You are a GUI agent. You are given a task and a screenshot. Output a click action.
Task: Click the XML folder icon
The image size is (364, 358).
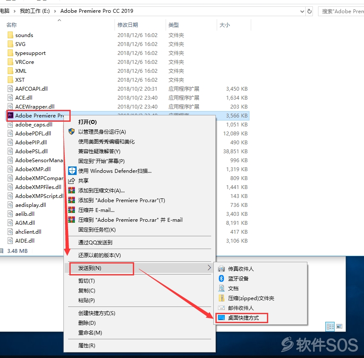tap(10, 71)
